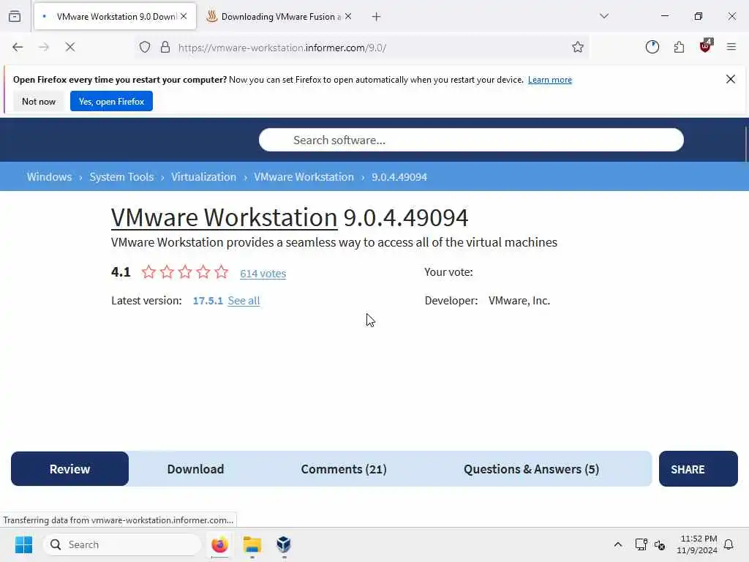
Task: Go to System Tools breadcrumb
Action: pos(122,177)
